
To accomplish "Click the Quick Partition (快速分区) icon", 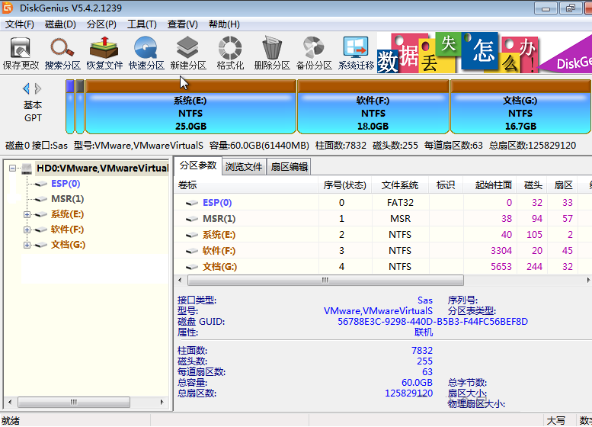I will point(146,52).
